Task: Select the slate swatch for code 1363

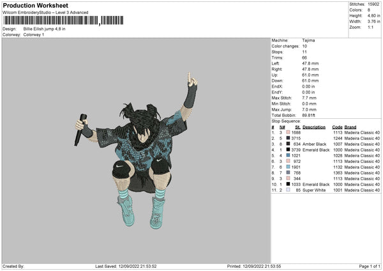Action: tap(289, 173)
